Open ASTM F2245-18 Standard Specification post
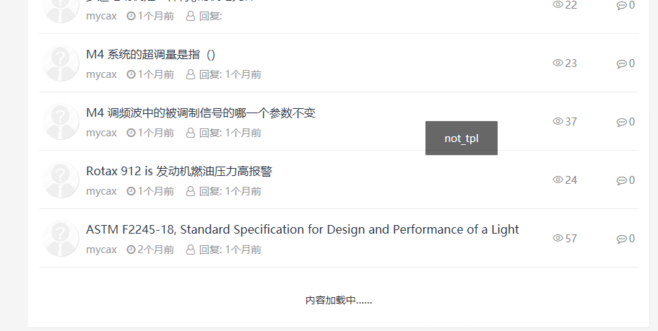Viewport: 658px width, 331px height. coord(302,229)
